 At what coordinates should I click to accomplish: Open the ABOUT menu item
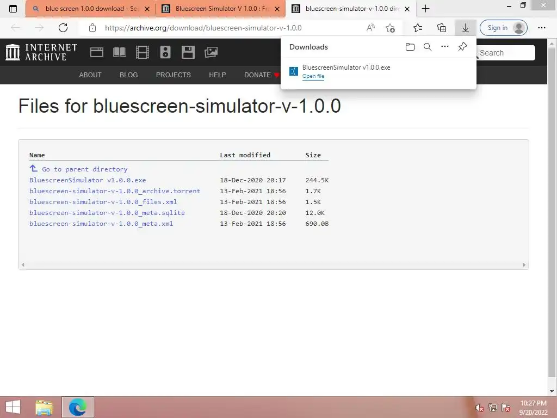click(90, 75)
